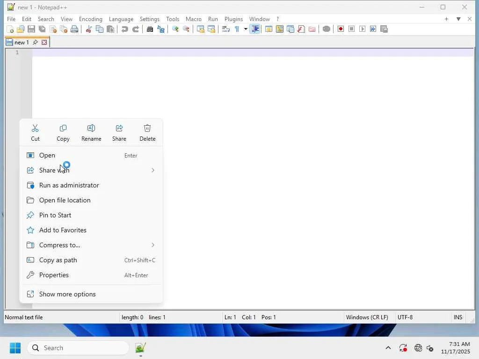Open the document list triangle at menu bar right
The width and height of the screenshot is (479, 359).
pyautogui.click(x=458, y=19)
